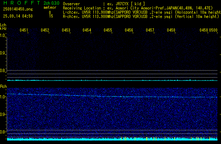Click the L-ch UV5R receiver description line
The height and width of the screenshot is (144, 221).
tap(142, 12)
